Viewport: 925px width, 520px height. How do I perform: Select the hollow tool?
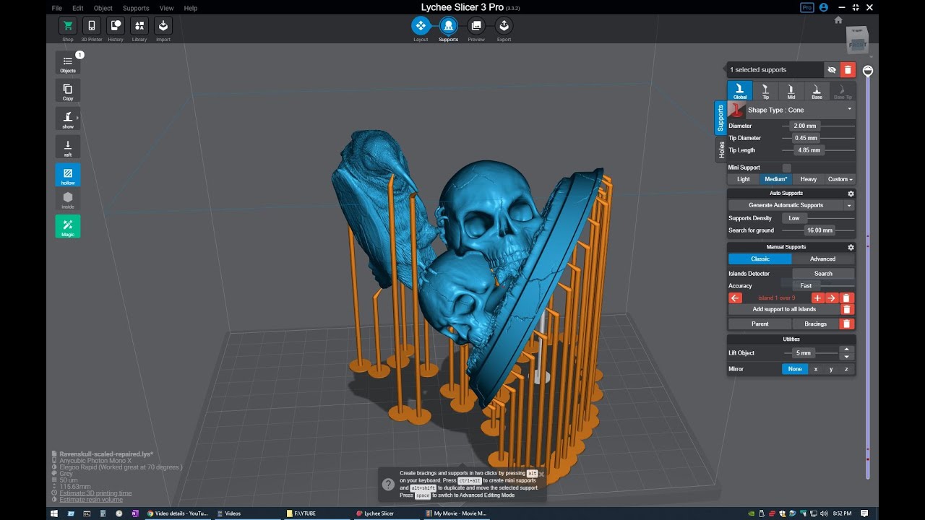pos(68,175)
